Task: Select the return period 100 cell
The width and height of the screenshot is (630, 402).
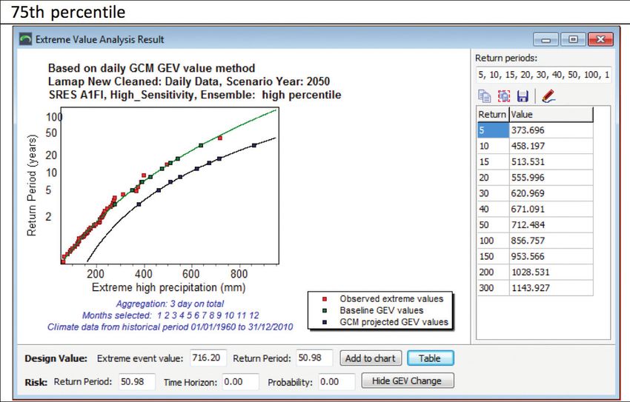Action: point(493,241)
